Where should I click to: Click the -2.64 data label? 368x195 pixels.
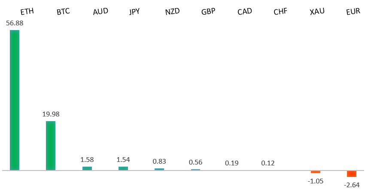pyautogui.click(x=351, y=185)
